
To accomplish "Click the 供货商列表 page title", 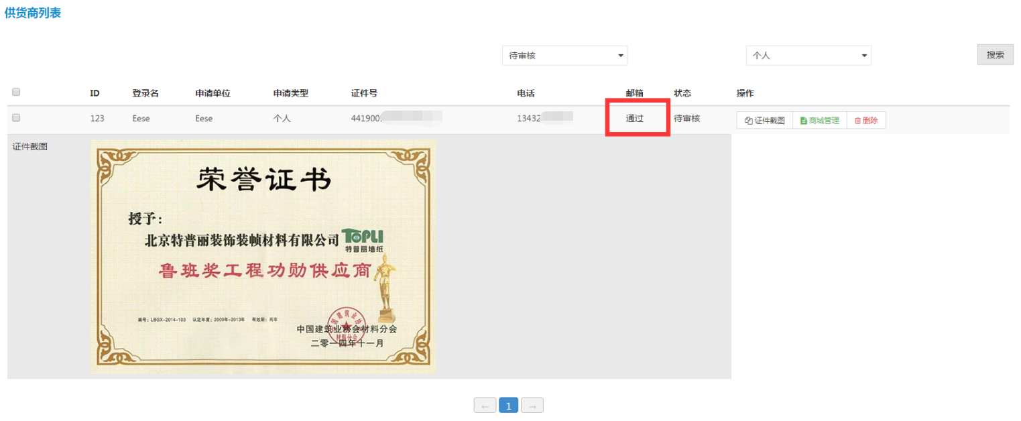I will point(33,13).
